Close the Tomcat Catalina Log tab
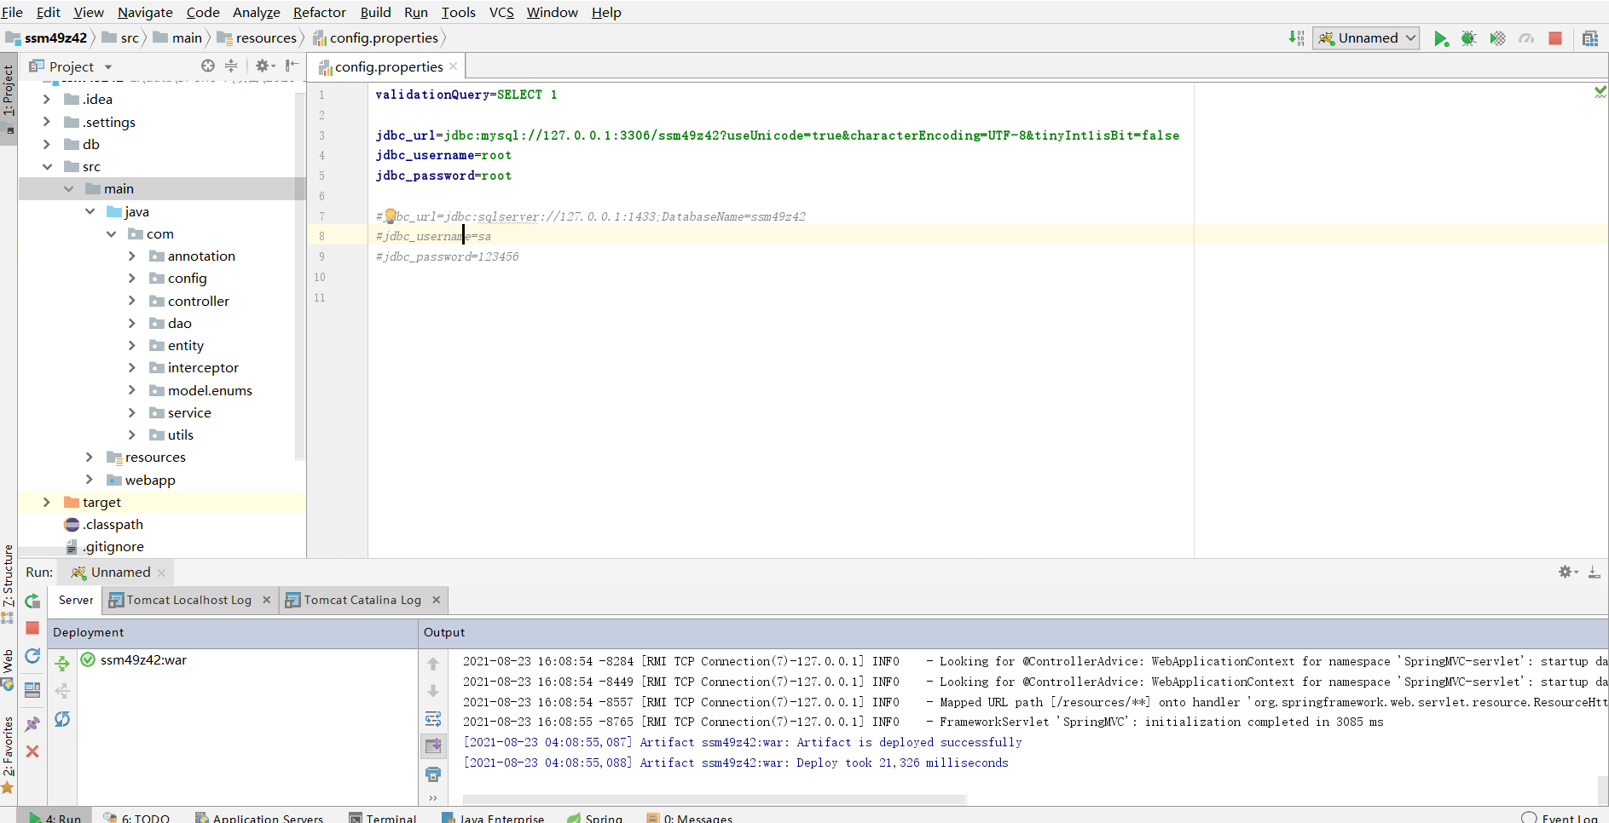This screenshot has height=823, width=1609. [436, 600]
